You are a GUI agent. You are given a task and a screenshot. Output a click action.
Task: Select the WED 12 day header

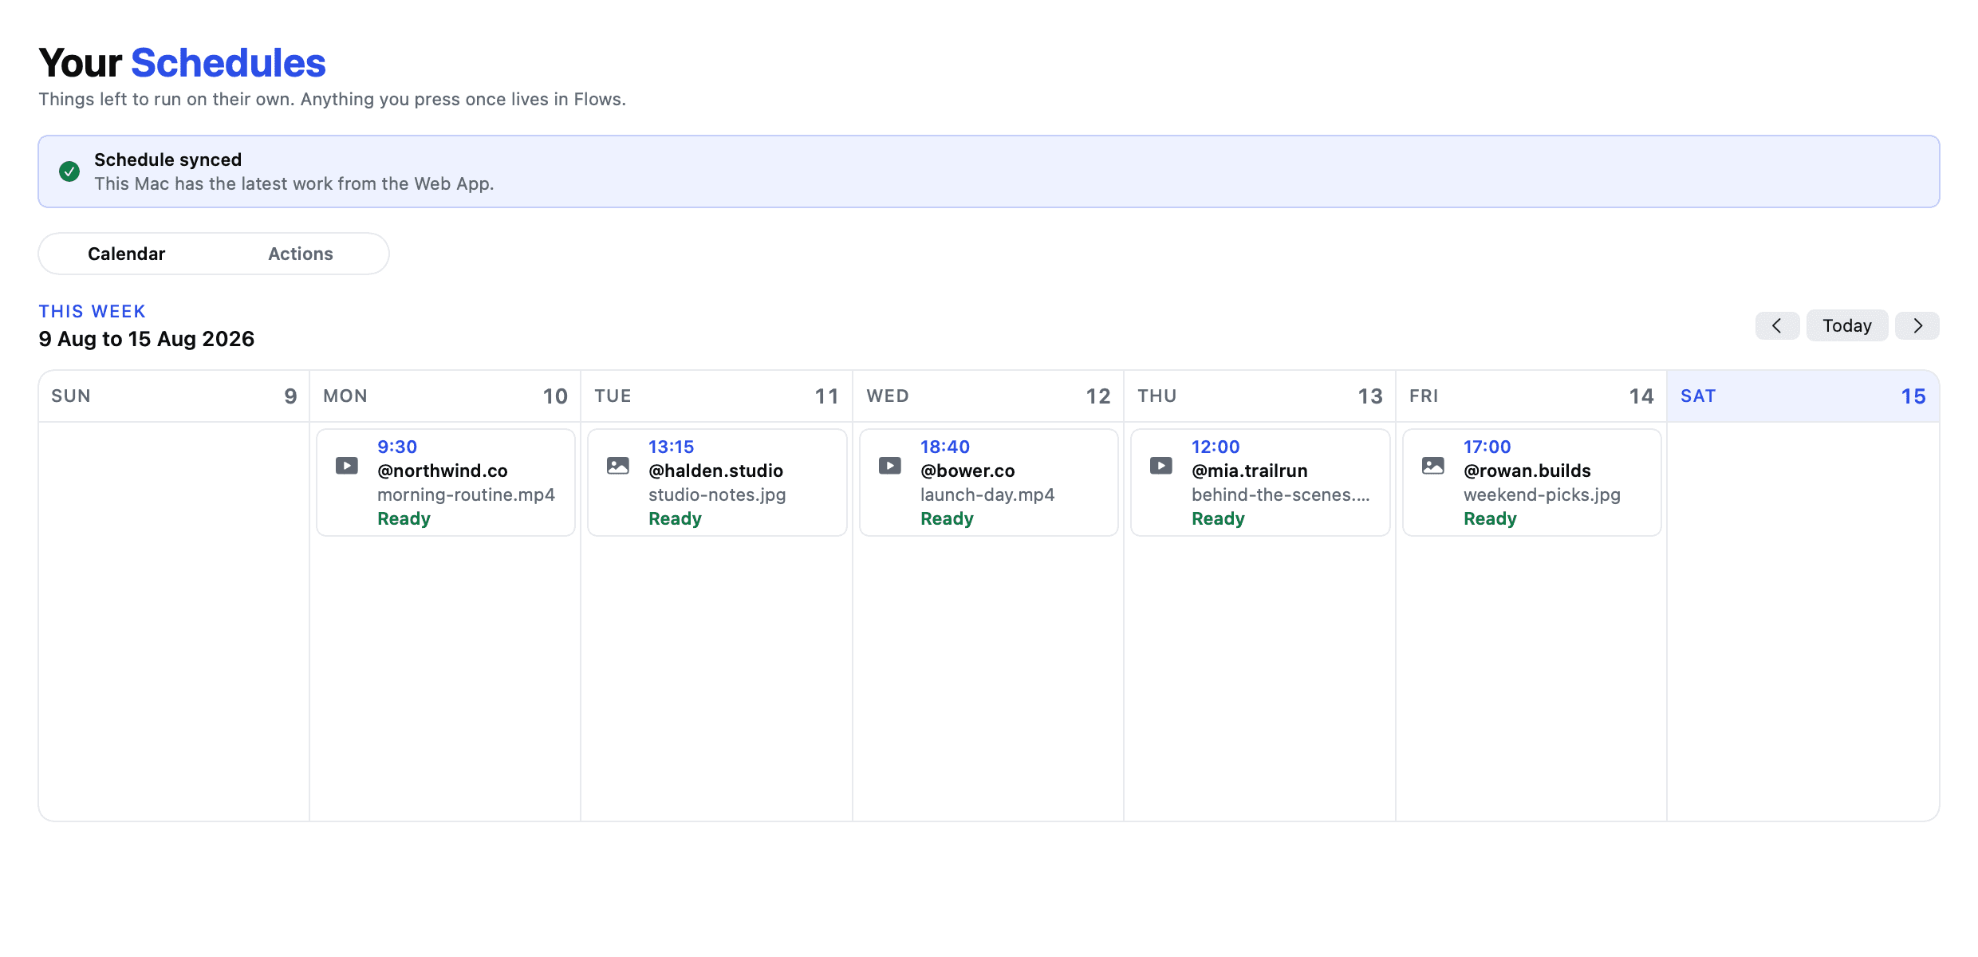988,396
